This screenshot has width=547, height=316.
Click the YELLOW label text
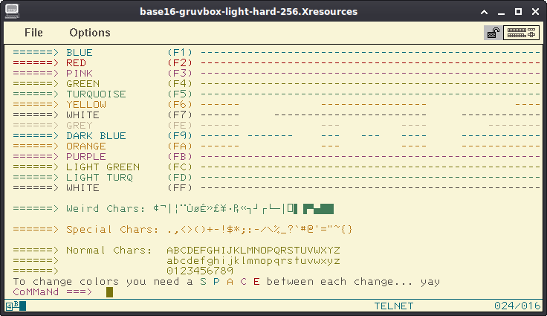[x=86, y=104]
